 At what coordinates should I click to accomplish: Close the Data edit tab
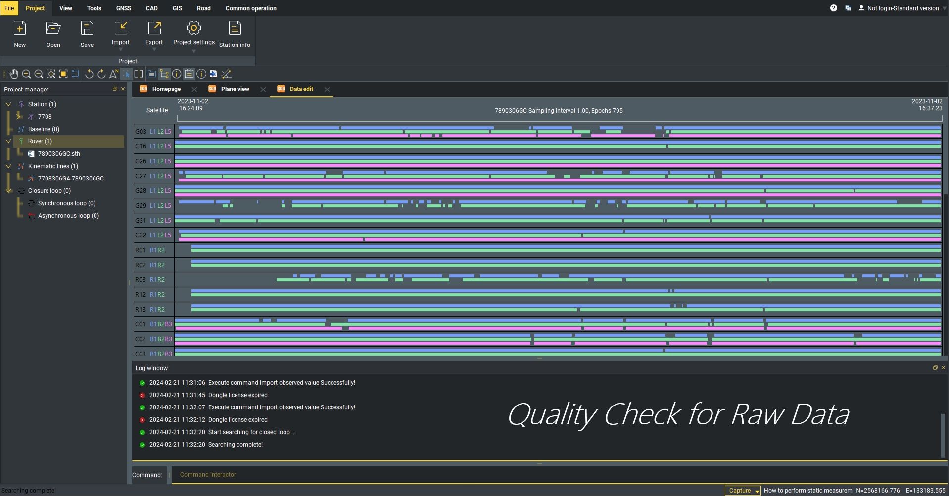click(x=327, y=90)
